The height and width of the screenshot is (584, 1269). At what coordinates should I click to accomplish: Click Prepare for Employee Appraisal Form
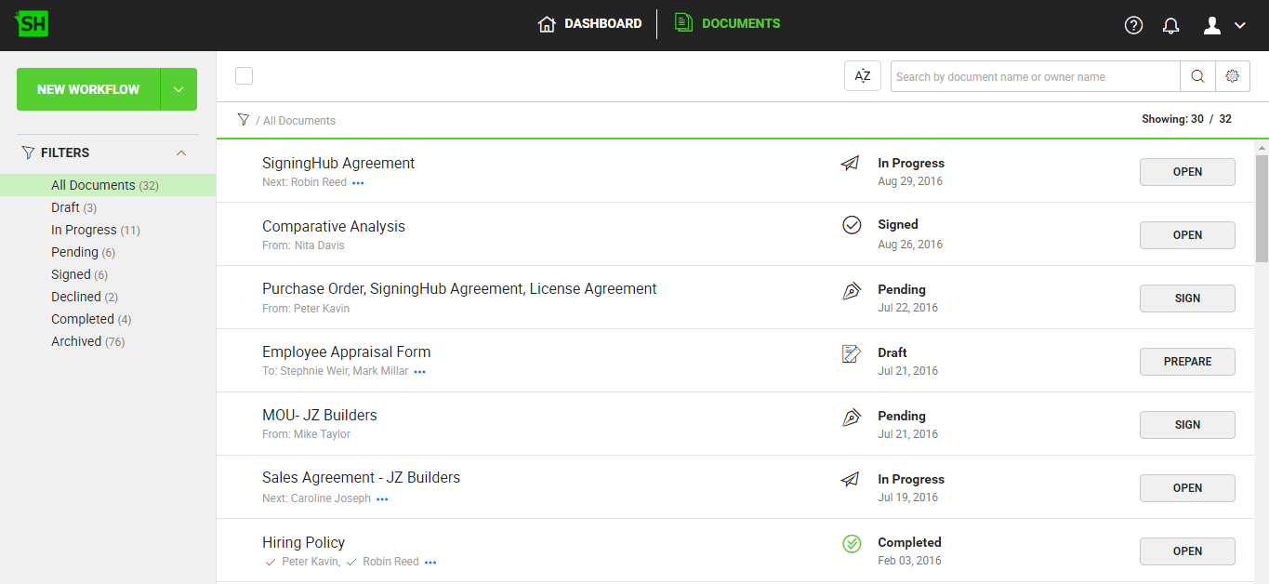pyautogui.click(x=1187, y=362)
